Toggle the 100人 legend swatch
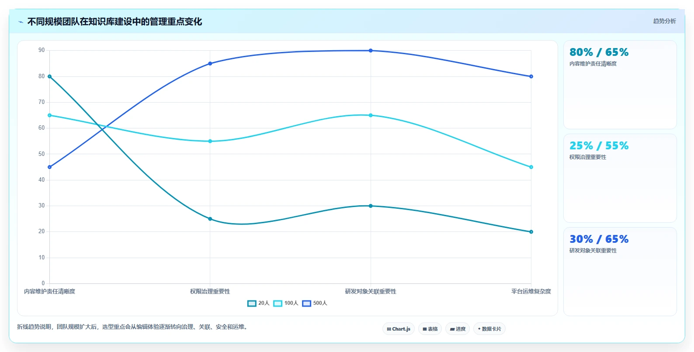The width and height of the screenshot is (694, 352). coord(278,304)
